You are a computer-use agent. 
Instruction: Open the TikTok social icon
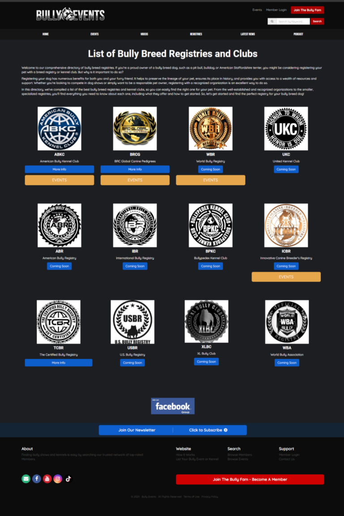tap(68, 479)
